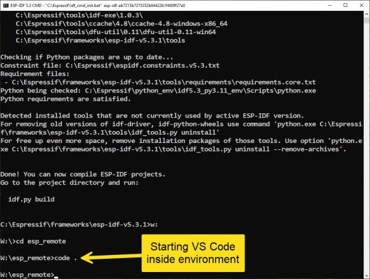Click the 'cd esp_remote' command line

click(x=34, y=241)
